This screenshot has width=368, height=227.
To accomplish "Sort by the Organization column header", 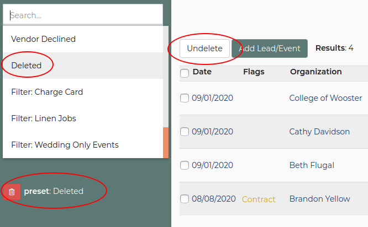I will coord(316,72).
